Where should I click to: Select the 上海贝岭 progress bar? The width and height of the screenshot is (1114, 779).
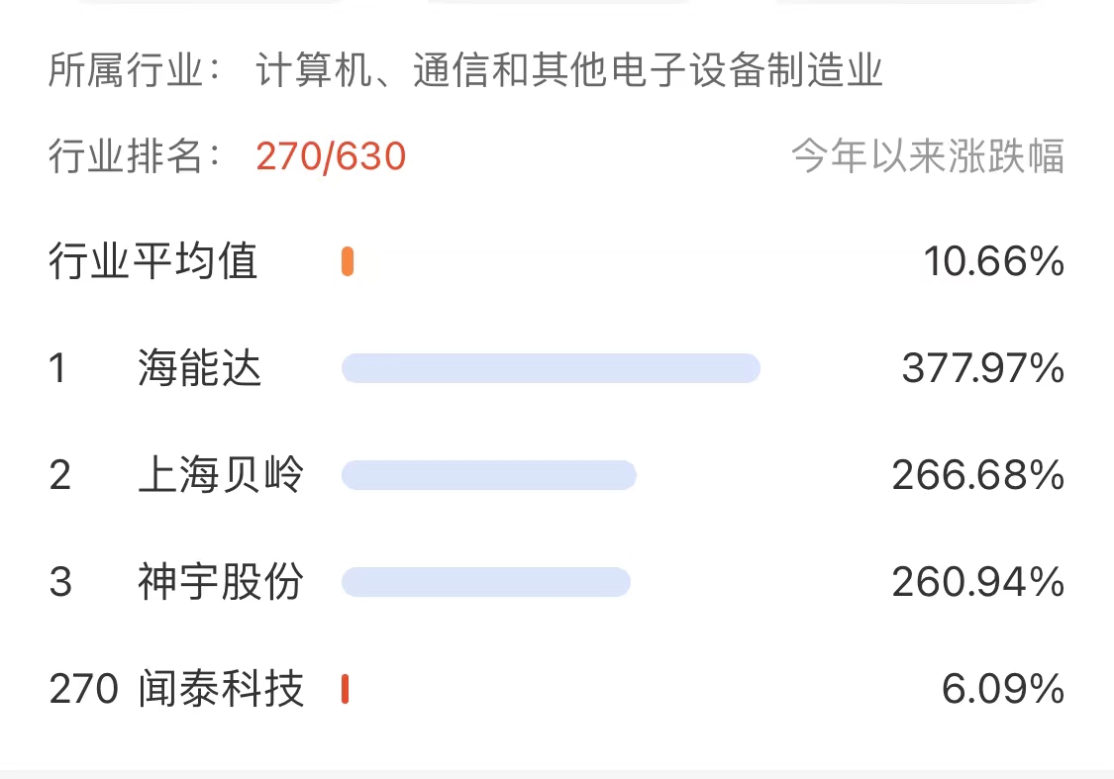[489, 475]
